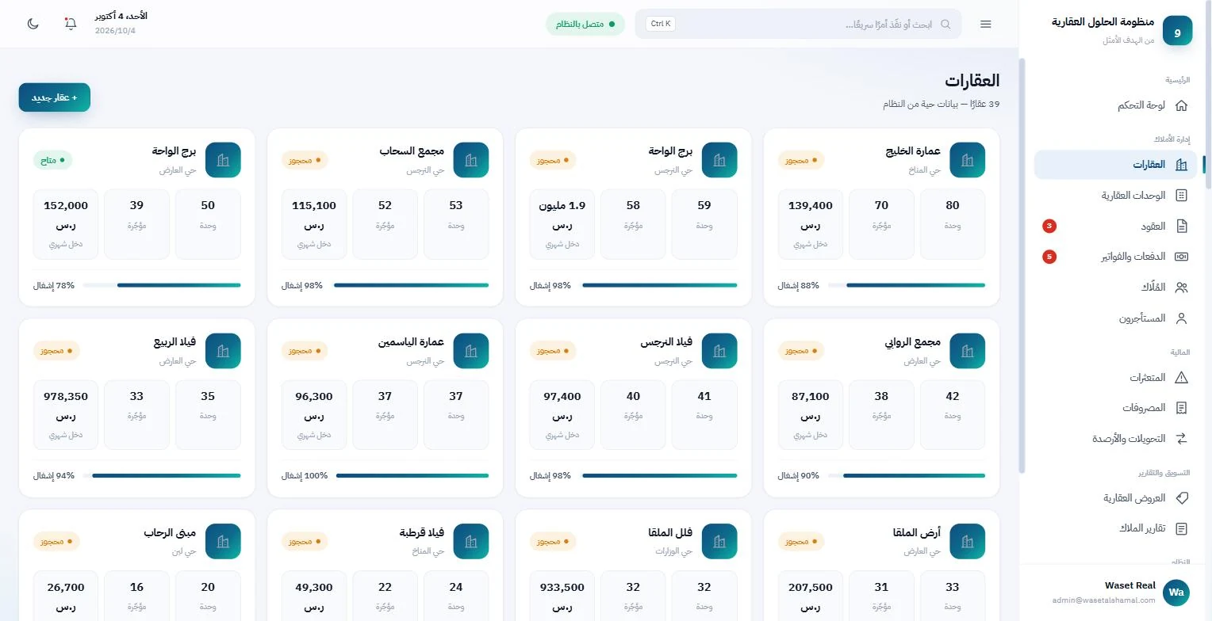Image resolution: width=1212 pixels, height=621 pixels.
Task: Click the organization logo at sidebar top
Action: pos(1177,31)
